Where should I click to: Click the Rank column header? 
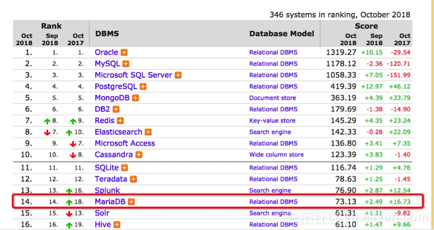point(51,26)
